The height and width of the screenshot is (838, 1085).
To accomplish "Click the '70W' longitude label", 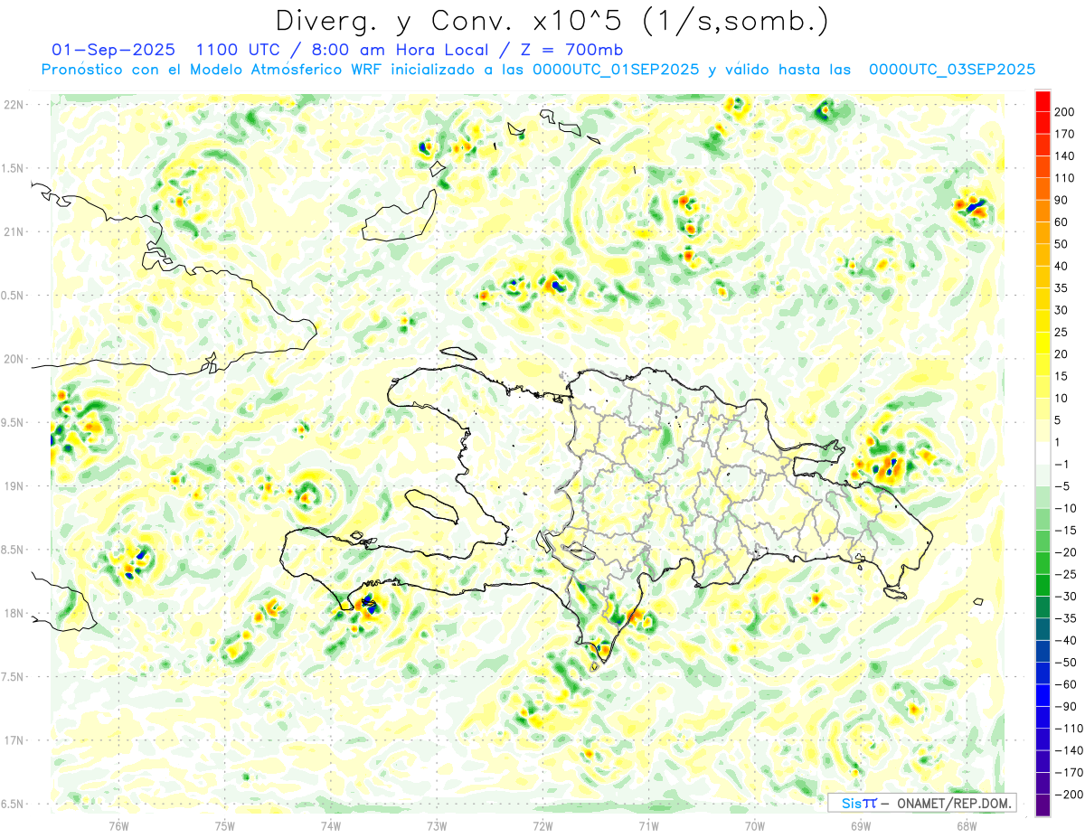I will (755, 826).
